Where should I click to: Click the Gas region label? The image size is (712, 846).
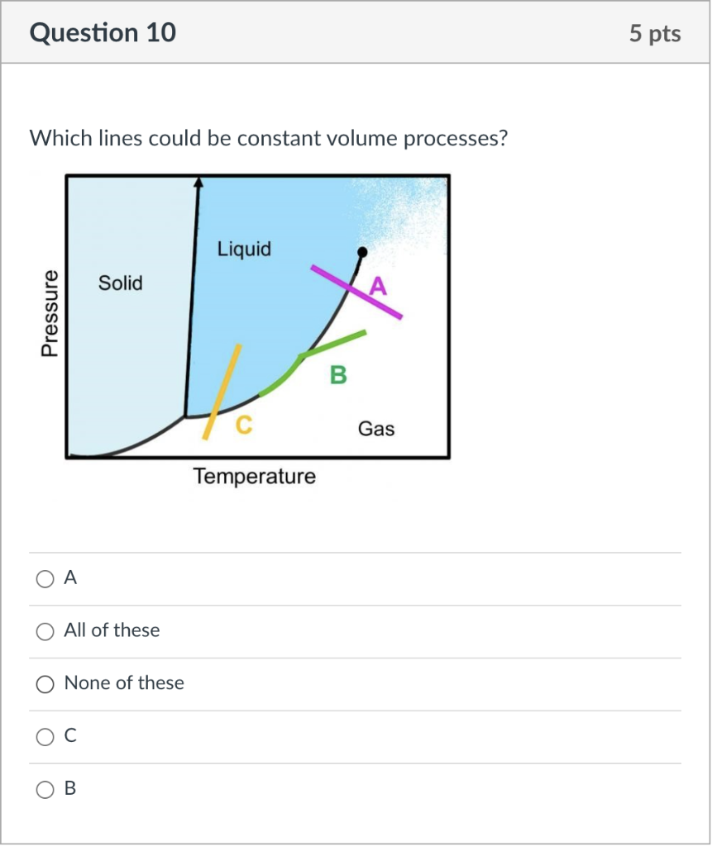pos(376,429)
